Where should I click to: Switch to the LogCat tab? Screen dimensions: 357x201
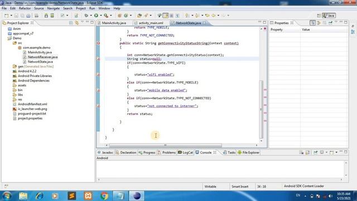[186, 152]
